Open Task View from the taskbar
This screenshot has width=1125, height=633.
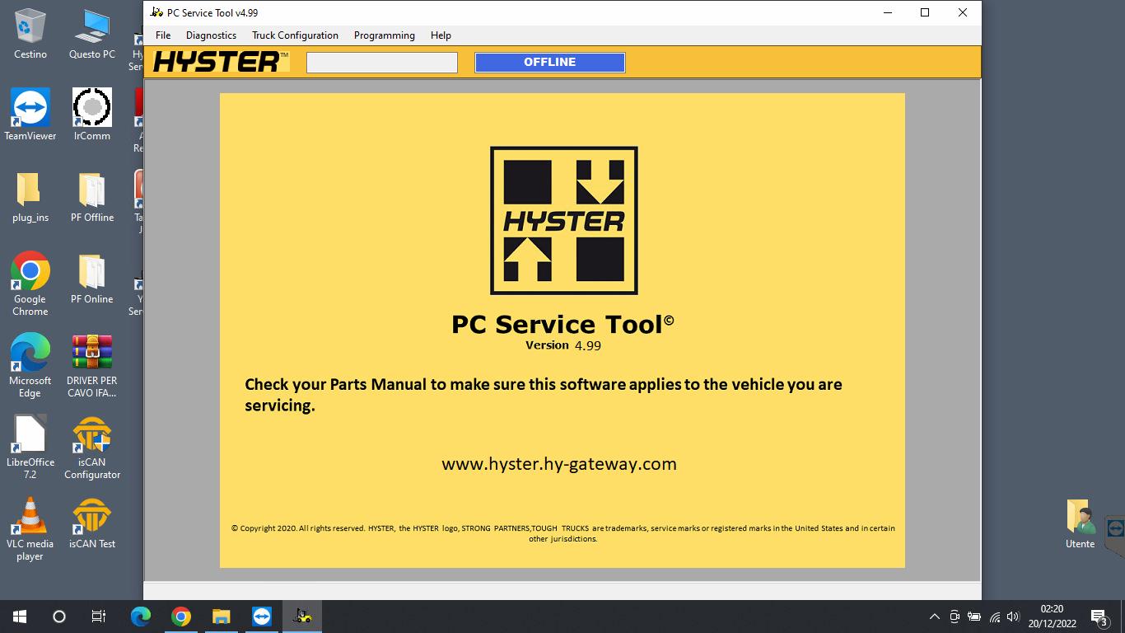pos(99,617)
